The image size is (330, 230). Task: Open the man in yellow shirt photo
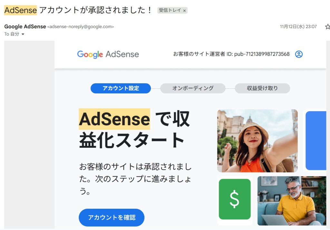(x=291, y=201)
